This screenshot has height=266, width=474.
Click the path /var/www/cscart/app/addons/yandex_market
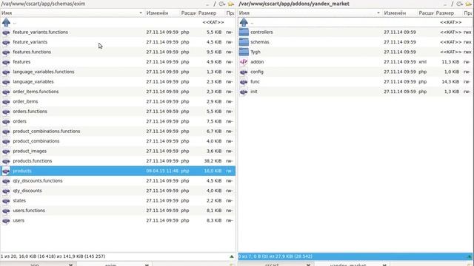(294, 4)
